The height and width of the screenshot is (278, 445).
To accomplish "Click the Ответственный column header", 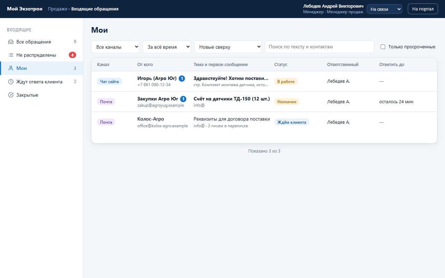I will point(343,64).
